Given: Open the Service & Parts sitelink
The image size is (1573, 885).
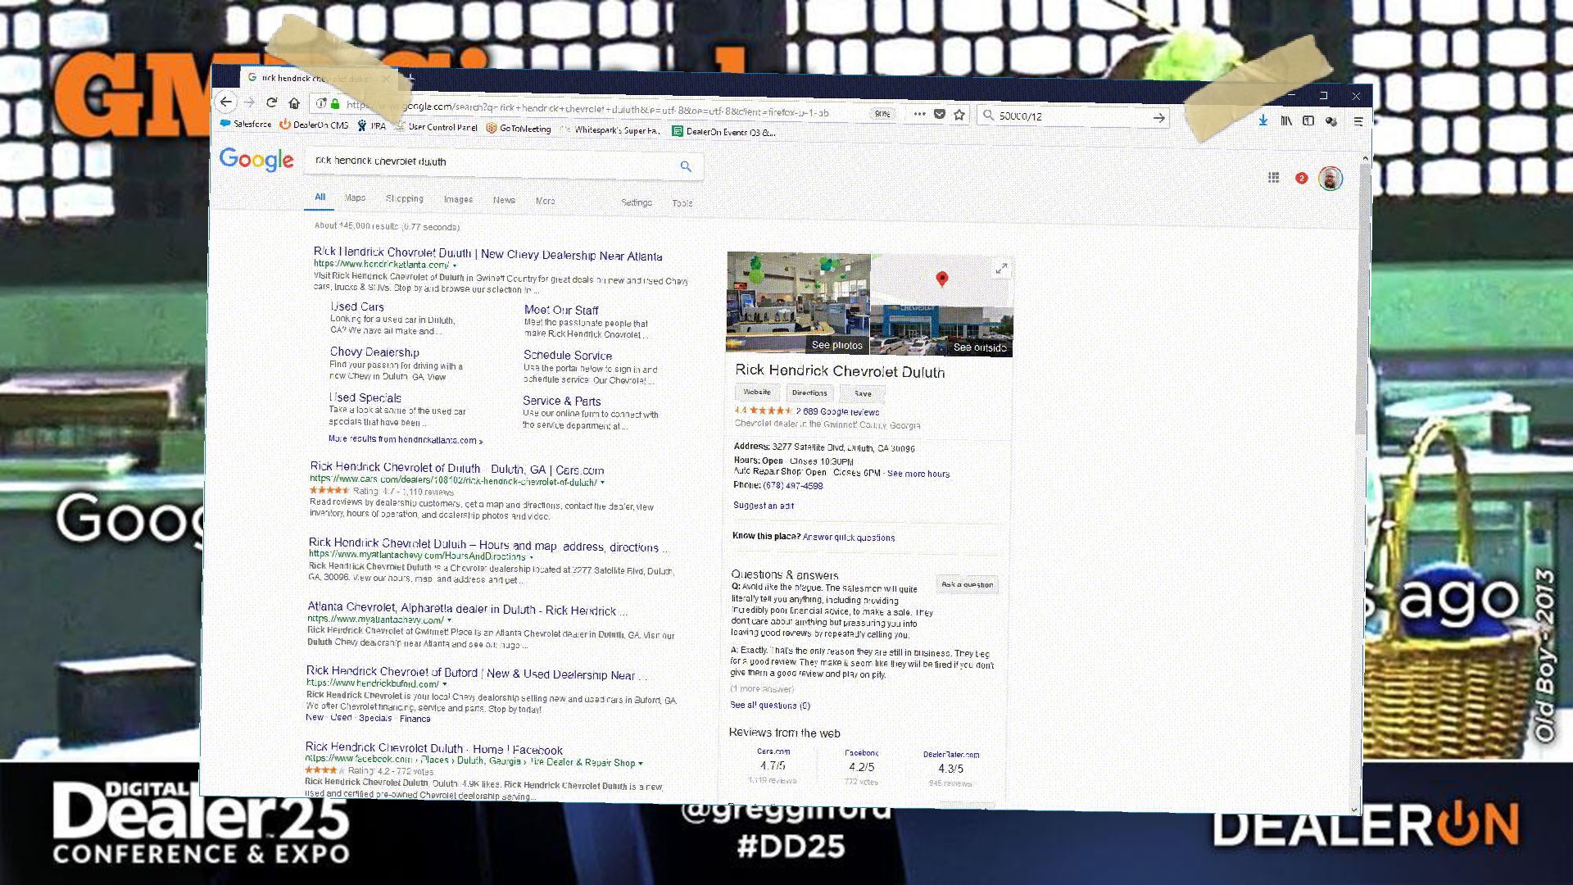Looking at the screenshot, I should [562, 401].
